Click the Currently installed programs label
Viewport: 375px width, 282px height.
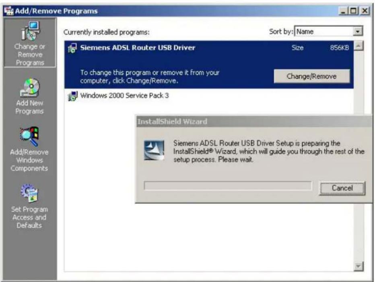107,32
